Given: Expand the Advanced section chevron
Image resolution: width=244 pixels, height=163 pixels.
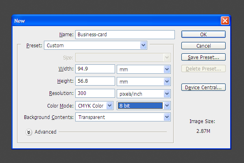Looking at the screenshot, I should (29, 132).
